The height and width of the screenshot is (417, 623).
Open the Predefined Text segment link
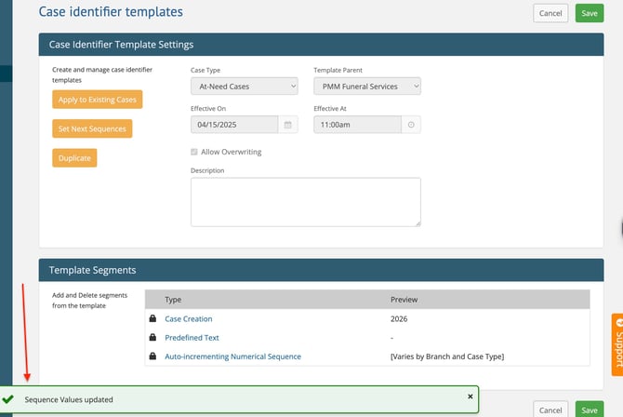[192, 338]
